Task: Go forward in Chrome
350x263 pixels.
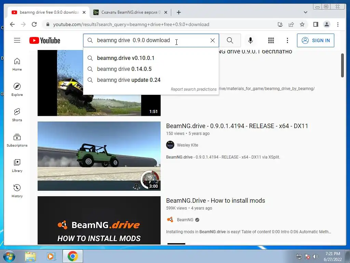Action: (x=23, y=24)
